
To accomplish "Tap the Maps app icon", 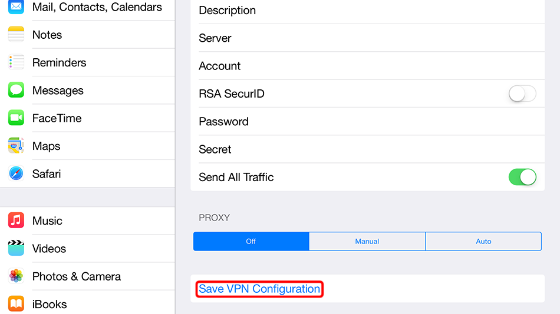I will [16, 146].
